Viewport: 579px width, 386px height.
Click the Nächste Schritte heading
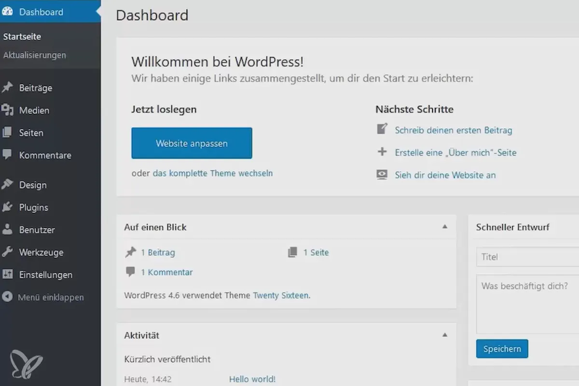coord(414,110)
